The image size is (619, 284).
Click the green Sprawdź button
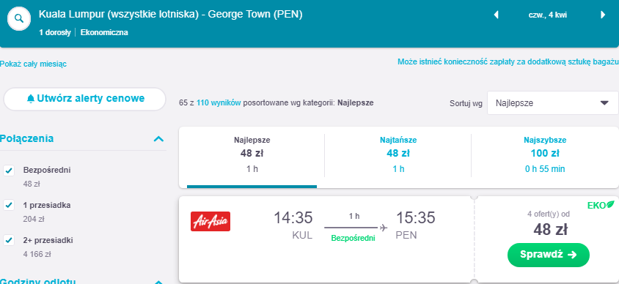tap(549, 255)
